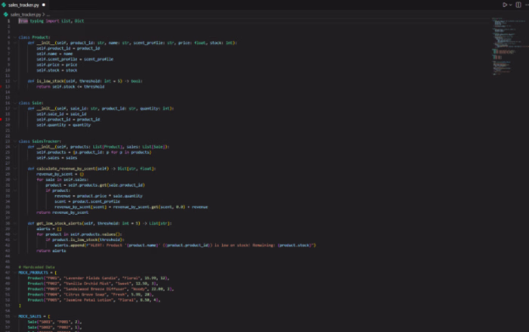Click 'return revenue_by_scent' line
529x332 pixels.
point(63,213)
